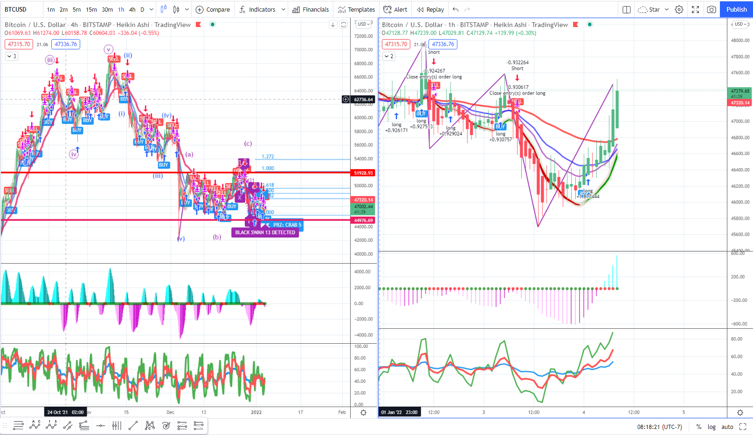Click the red flag icon in the 4h chart title

[198, 25]
